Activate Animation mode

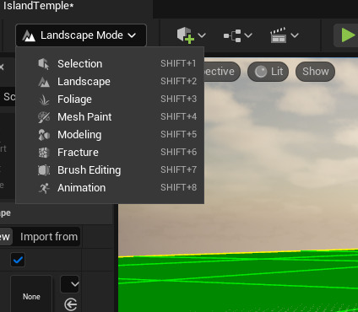110,188
